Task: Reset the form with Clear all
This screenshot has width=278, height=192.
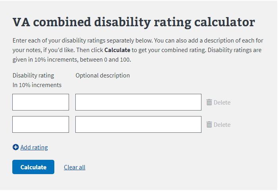Action: (x=75, y=167)
